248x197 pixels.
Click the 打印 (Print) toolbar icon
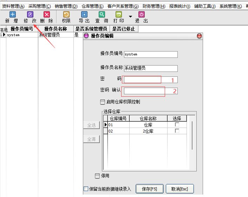coord(119,14)
